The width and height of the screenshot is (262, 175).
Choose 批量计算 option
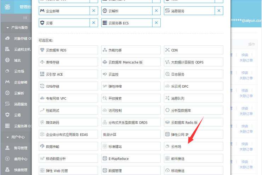(x=131, y=135)
